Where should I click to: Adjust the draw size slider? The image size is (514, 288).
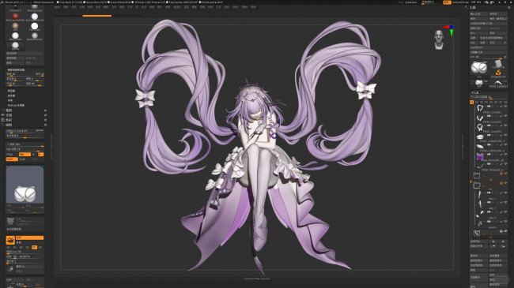(x=25, y=131)
